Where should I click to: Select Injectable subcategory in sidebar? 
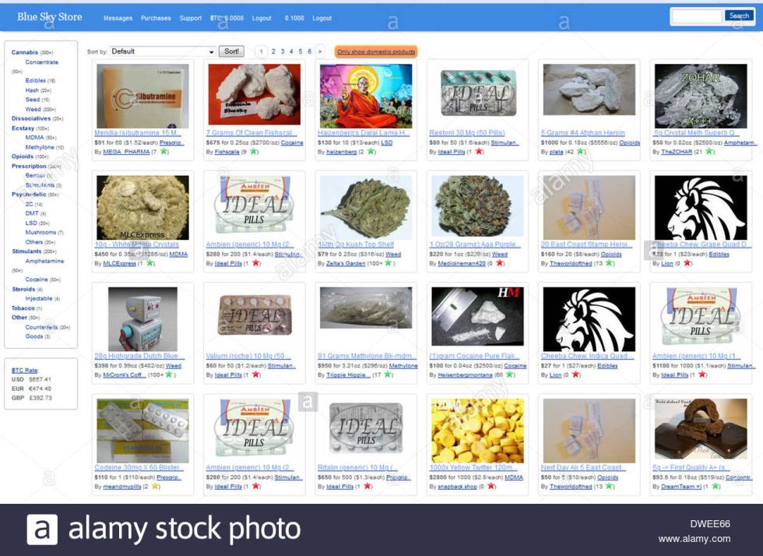[39, 298]
